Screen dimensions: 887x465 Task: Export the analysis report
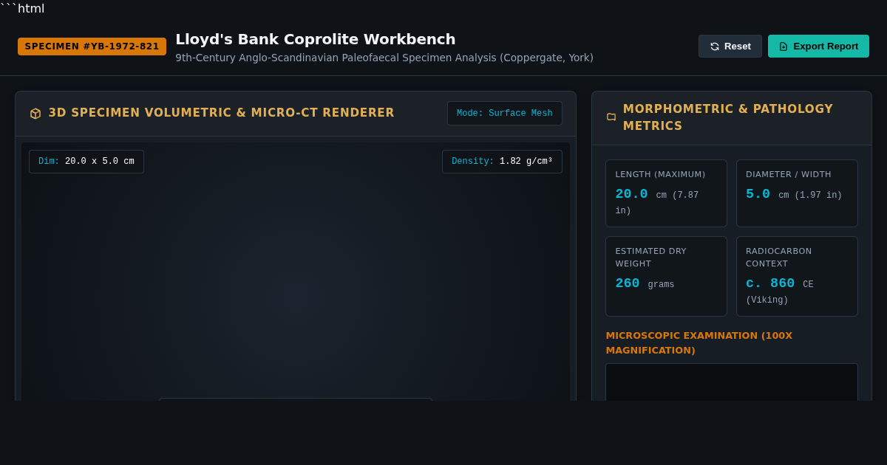[x=818, y=46]
